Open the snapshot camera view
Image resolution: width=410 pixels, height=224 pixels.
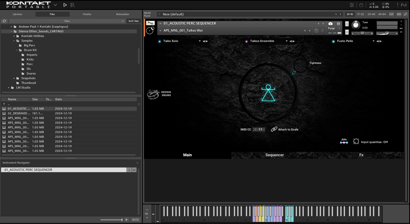tap(330, 23)
